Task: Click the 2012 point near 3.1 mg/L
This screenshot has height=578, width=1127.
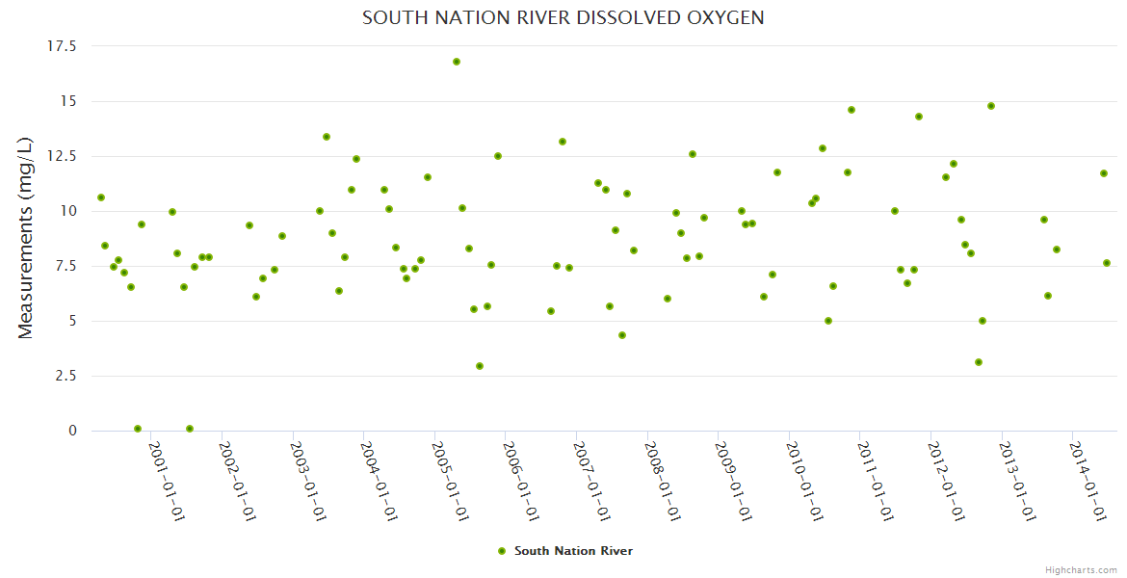Action: 979,362
